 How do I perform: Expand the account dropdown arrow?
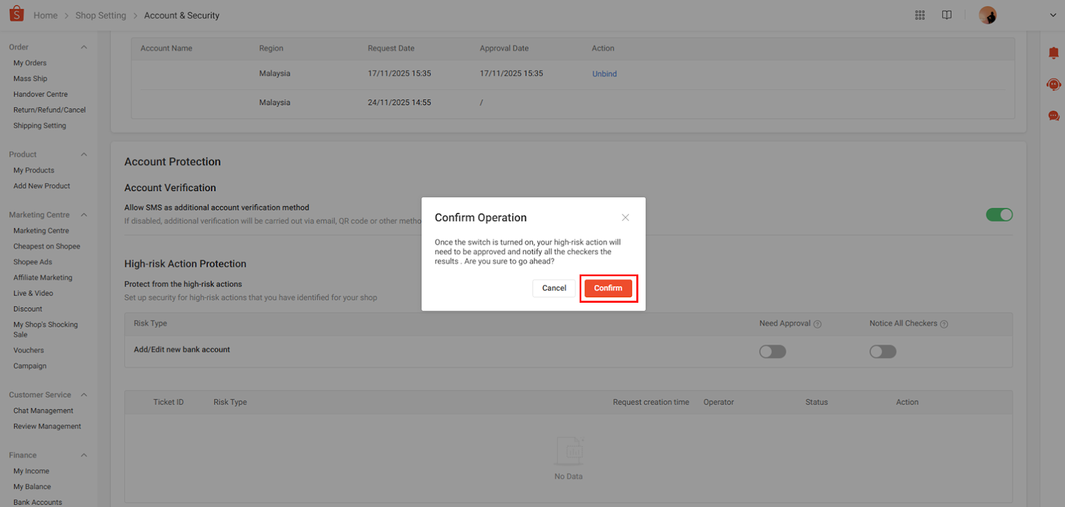1053,15
